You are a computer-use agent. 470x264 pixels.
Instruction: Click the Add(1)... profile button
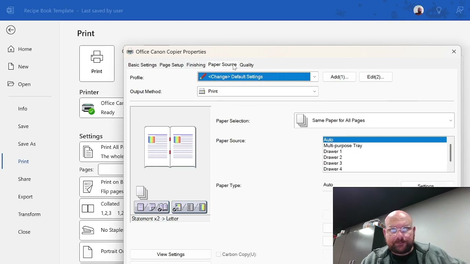tap(339, 77)
